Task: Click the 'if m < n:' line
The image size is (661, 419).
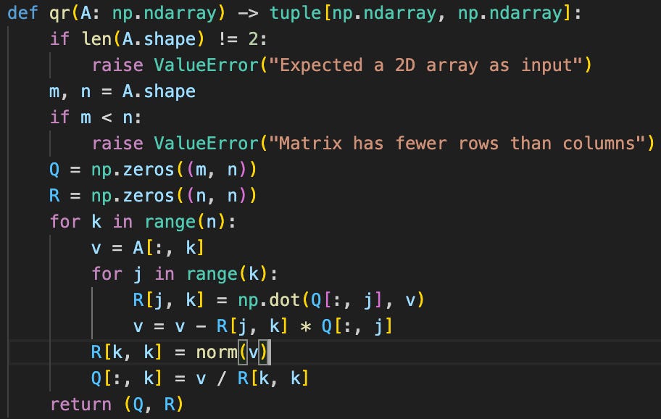Action: 96,117
